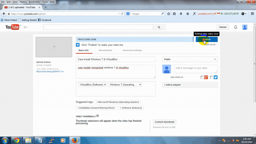Click the volume icon in the system tray
This screenshot has width=256, height=144.
click(x=237, y=141)
